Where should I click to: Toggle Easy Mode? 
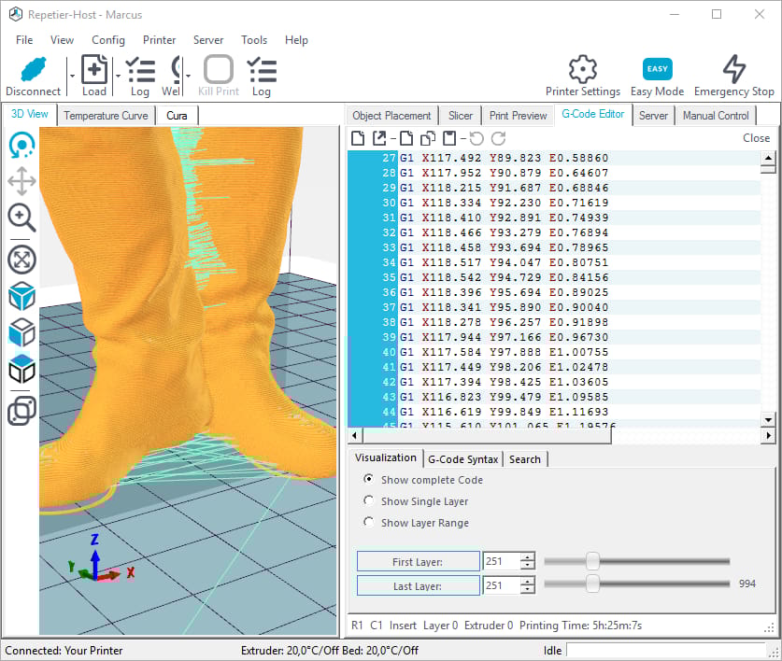657,71
